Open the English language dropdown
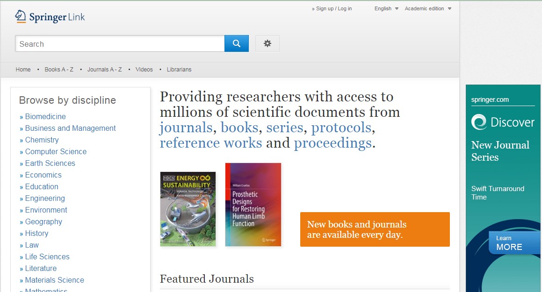Image resolution: width=542 pixels, height=292 pixels. (386, 8)
